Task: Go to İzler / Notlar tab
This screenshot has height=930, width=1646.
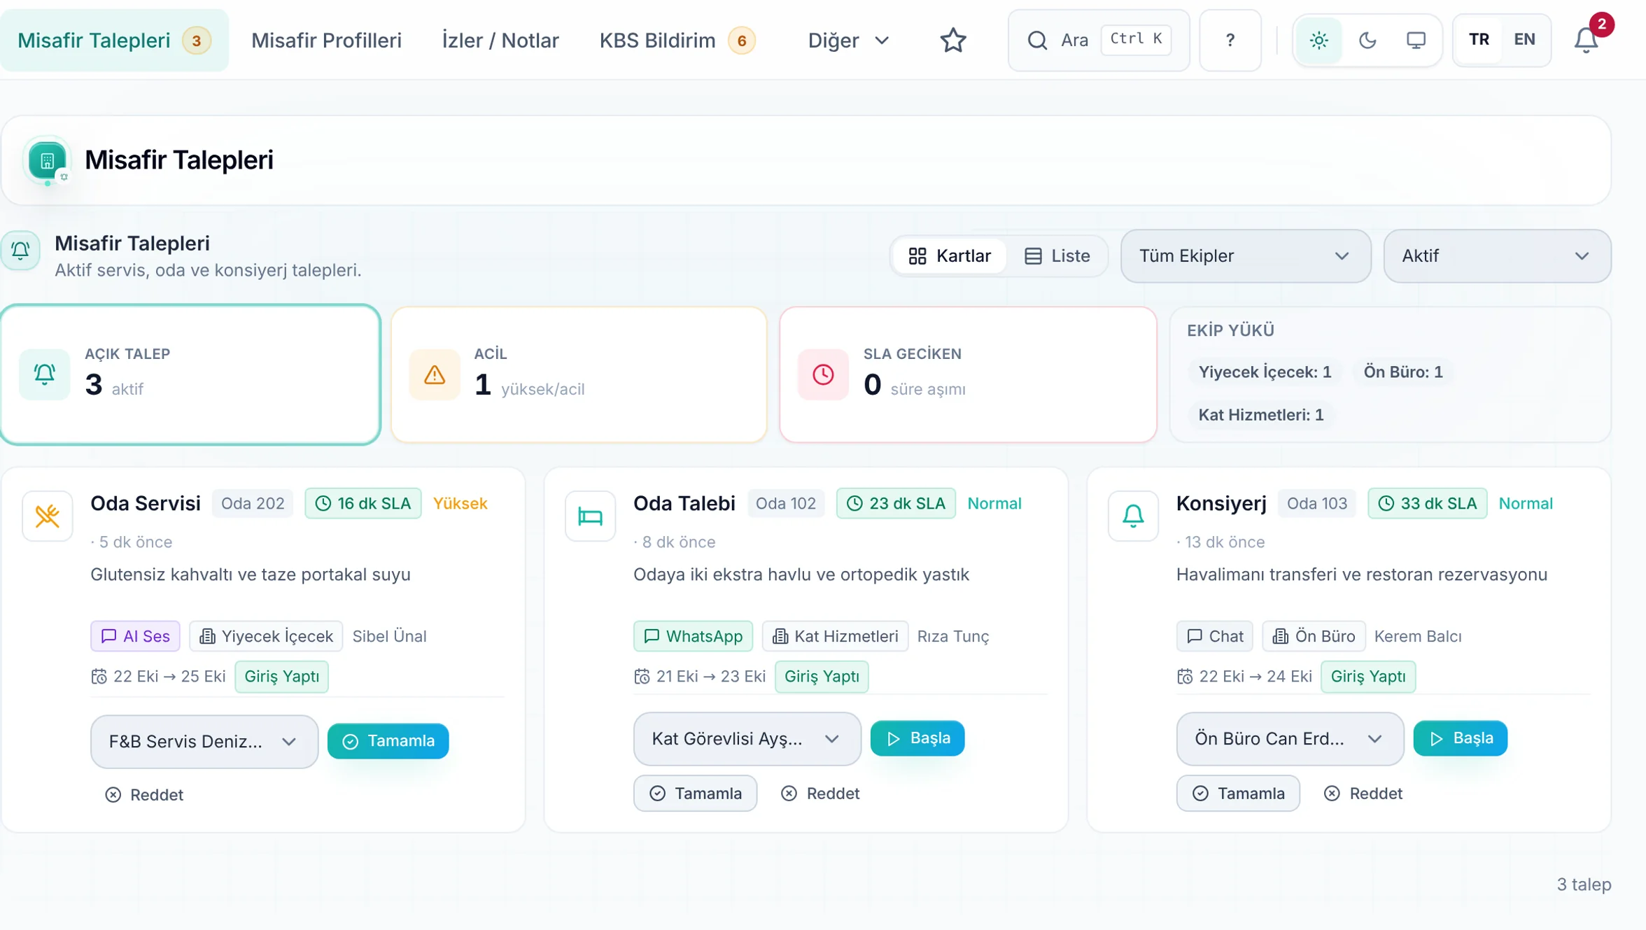Action: [x=500, y=41]
